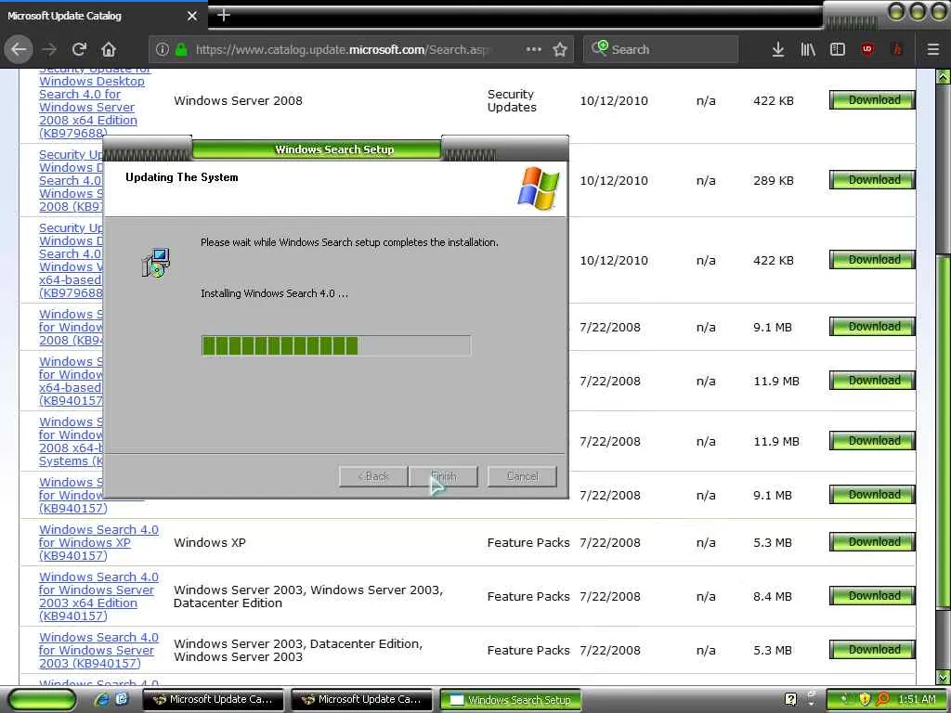Click the 'Windows XP' product cell

click(x=209, y=542)
